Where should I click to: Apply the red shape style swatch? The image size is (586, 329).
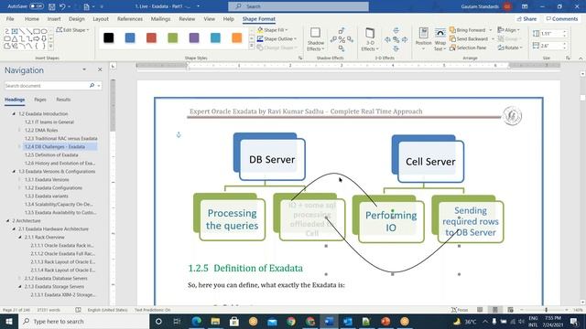tap(151, 37)
